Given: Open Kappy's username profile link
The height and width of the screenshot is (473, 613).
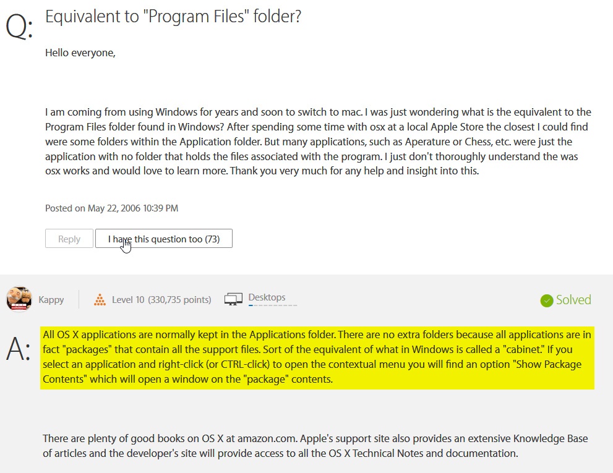Looking at the screenshot, I should (x=51, y=300).
